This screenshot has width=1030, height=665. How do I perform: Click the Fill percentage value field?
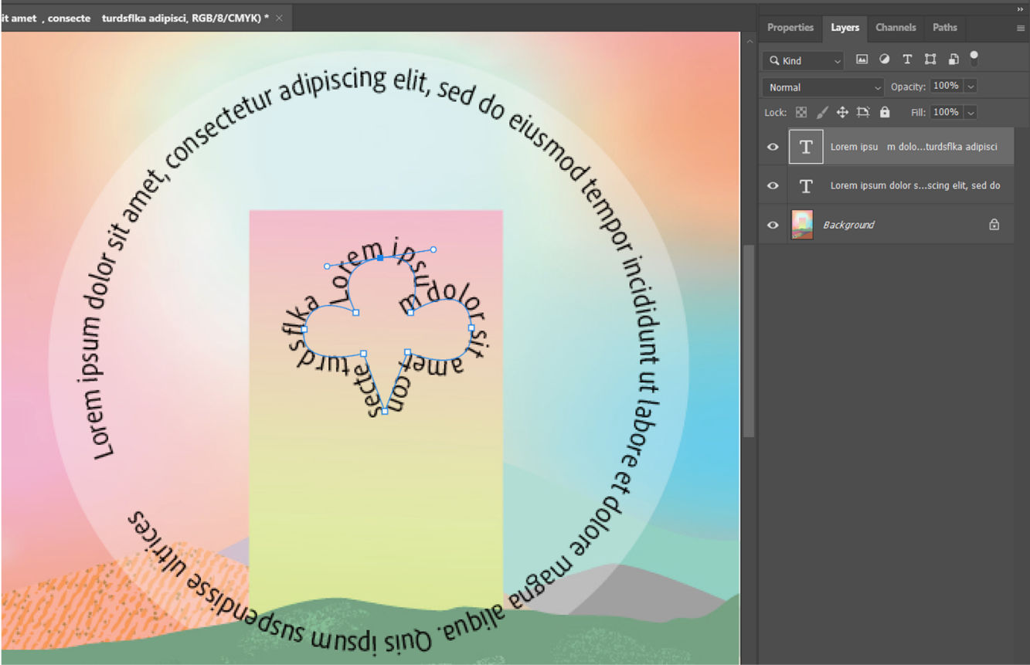(949, 112)
